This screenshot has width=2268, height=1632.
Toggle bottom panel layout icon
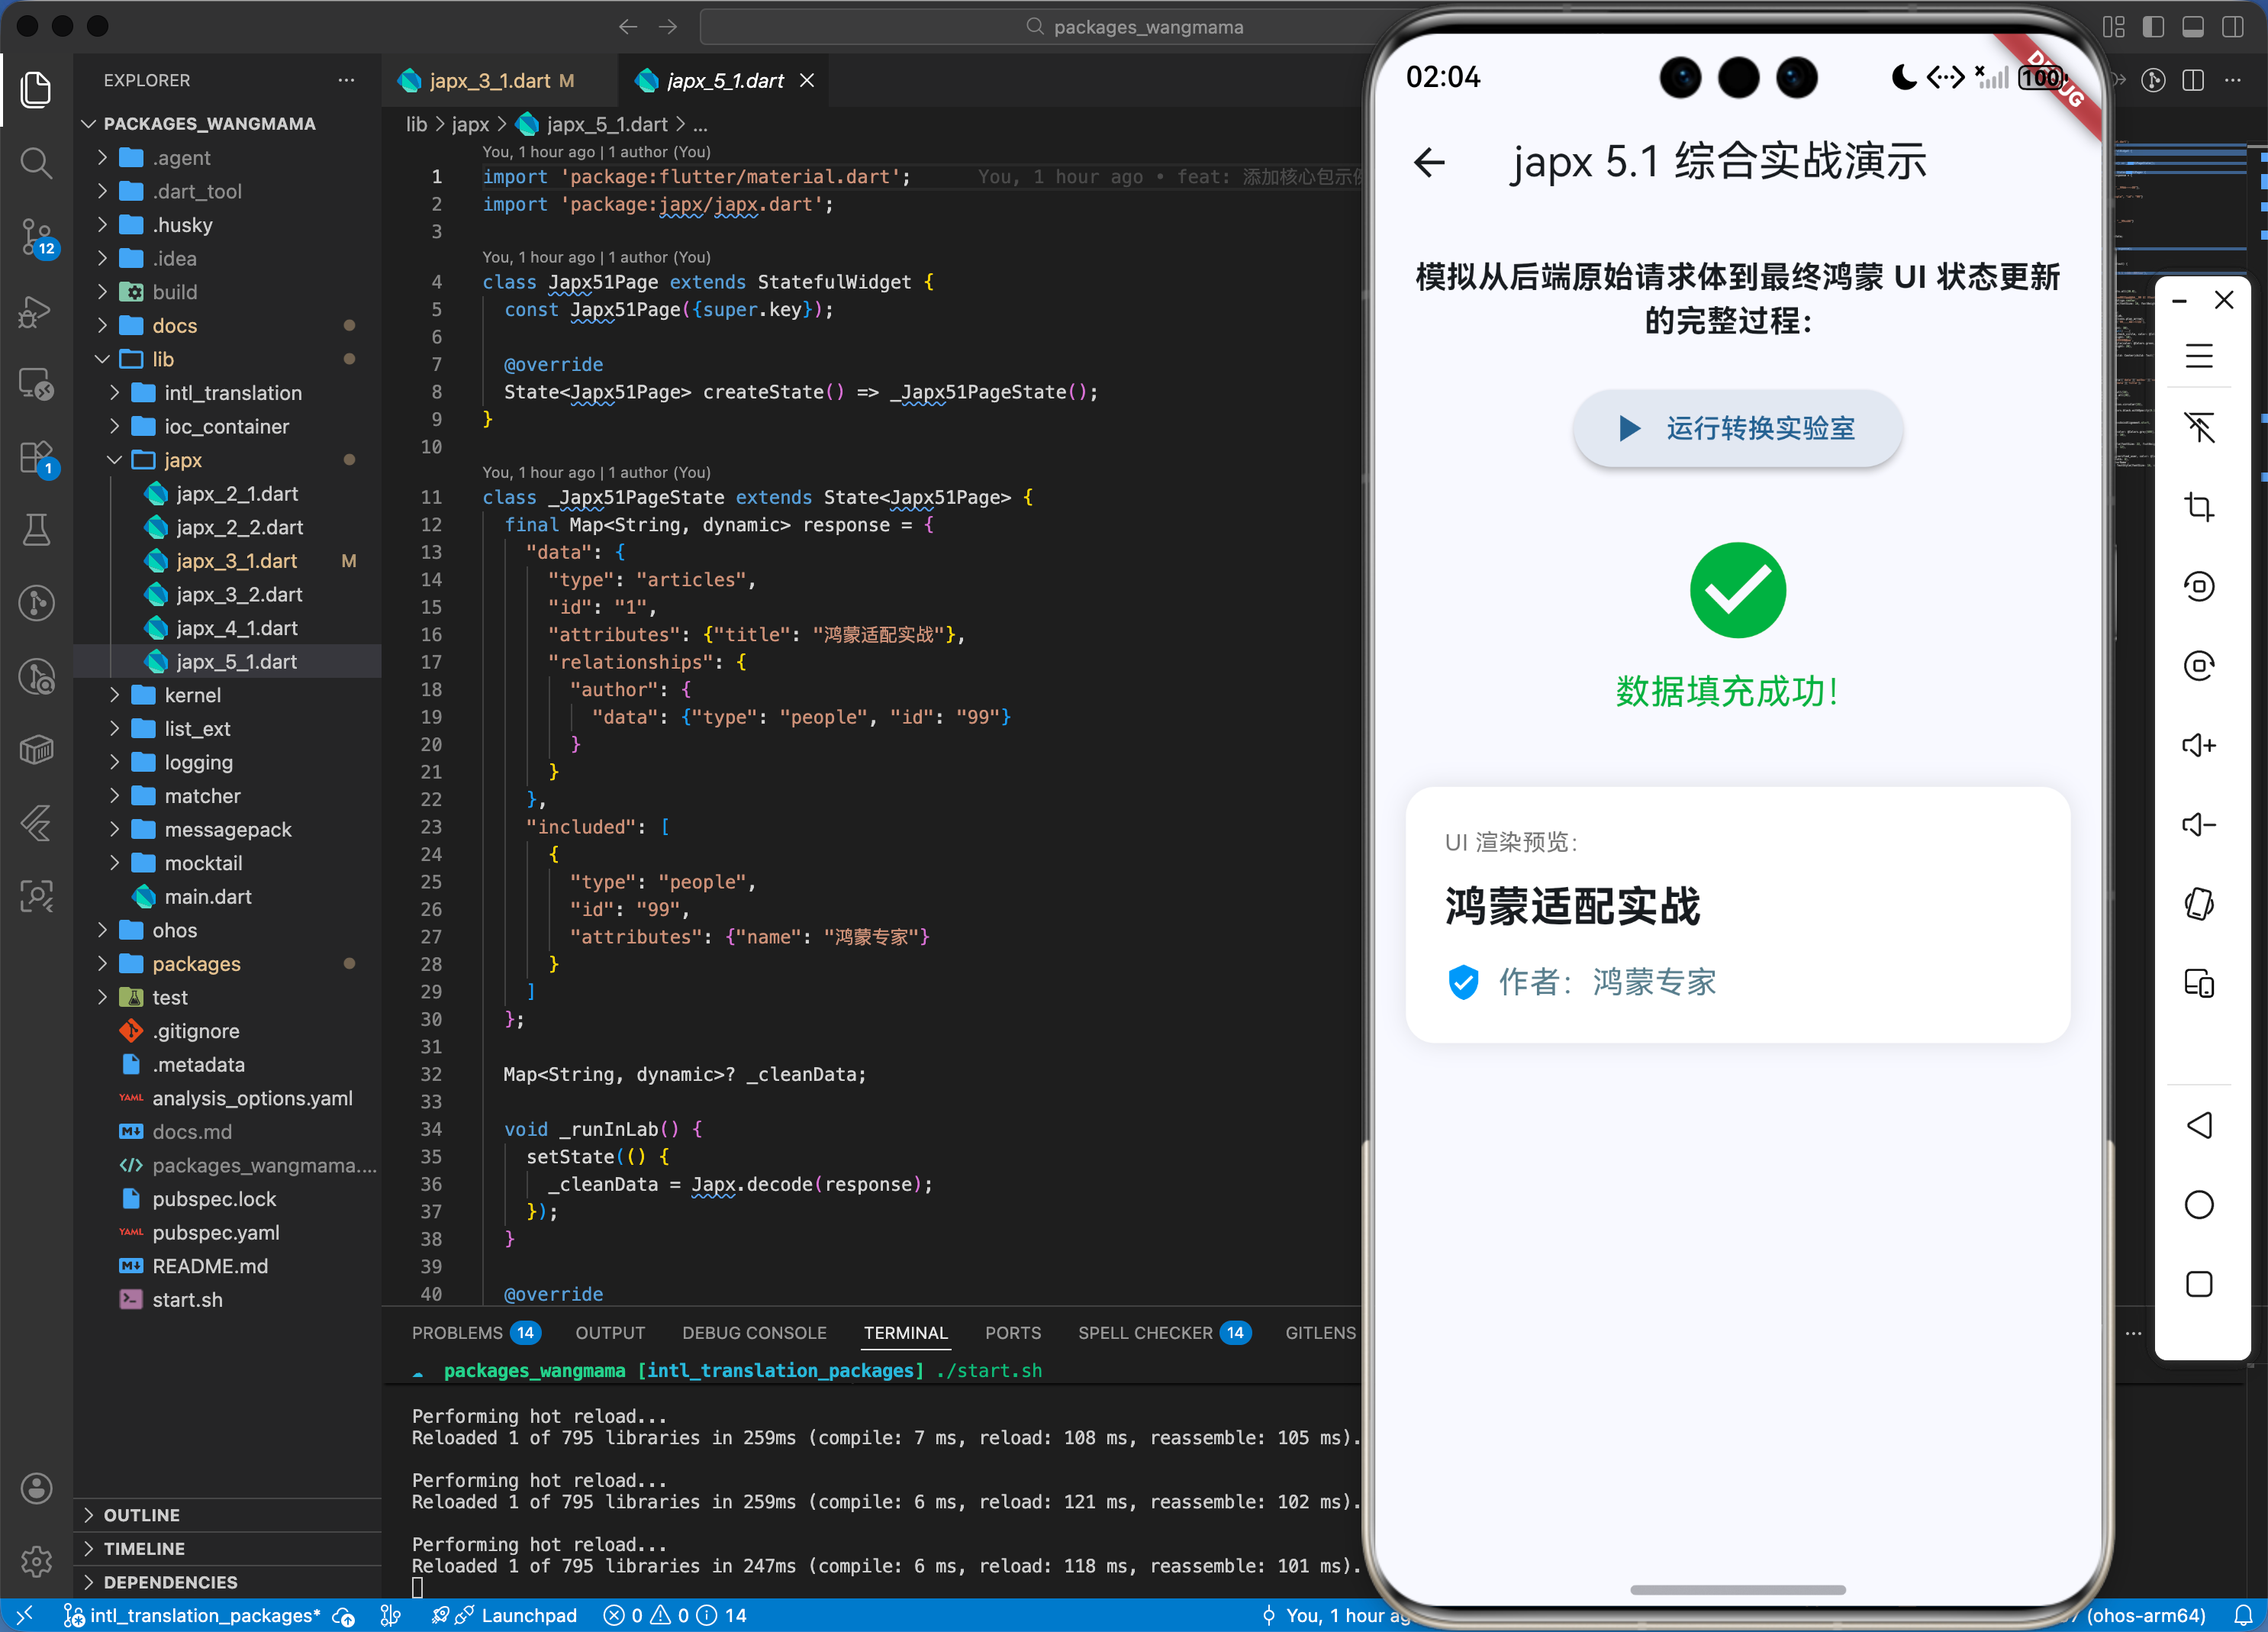click(x=2193, y=27)
